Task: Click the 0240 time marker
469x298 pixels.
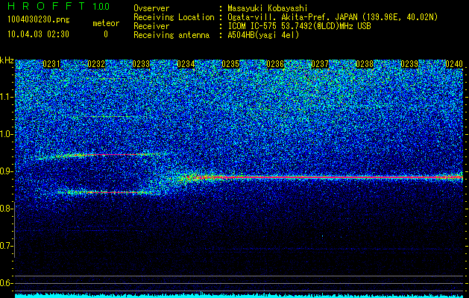Action: 454,64
